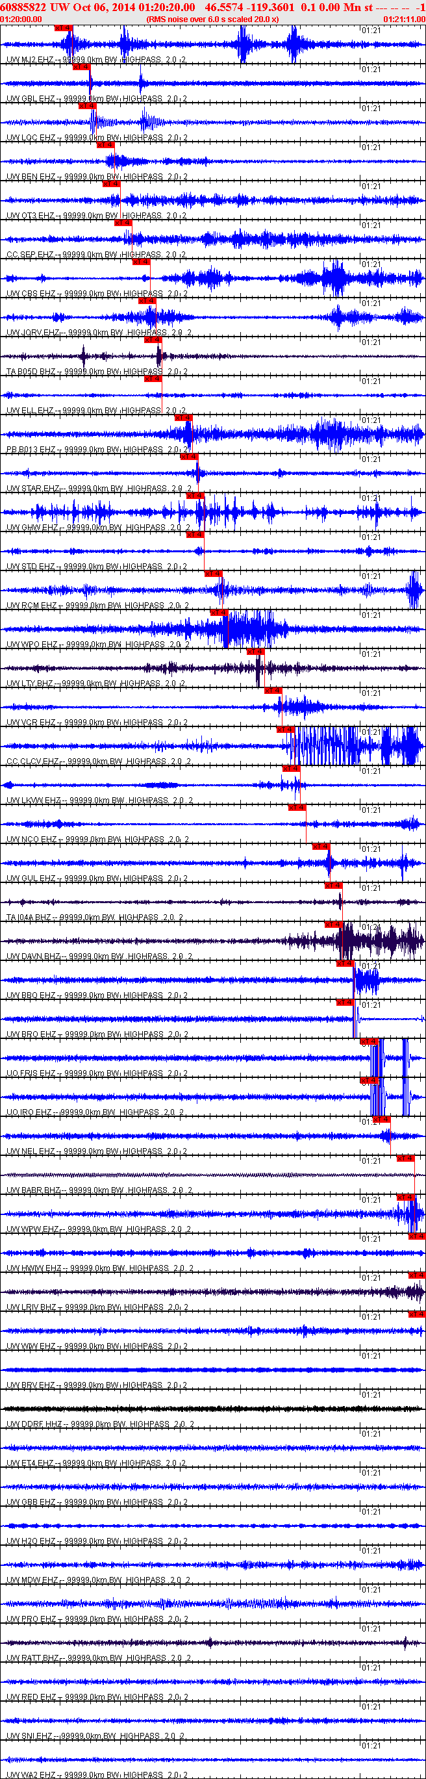Click the red pick flag directly above 'UW MJ2 EHZ' trace
Image resolution: width=426 pixels, height=1779 pixels.
point(63,28)
